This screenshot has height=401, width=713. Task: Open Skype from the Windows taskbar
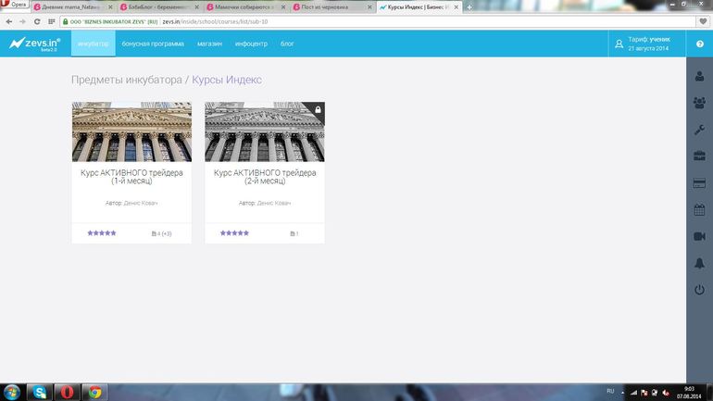(x=39, y=392)
